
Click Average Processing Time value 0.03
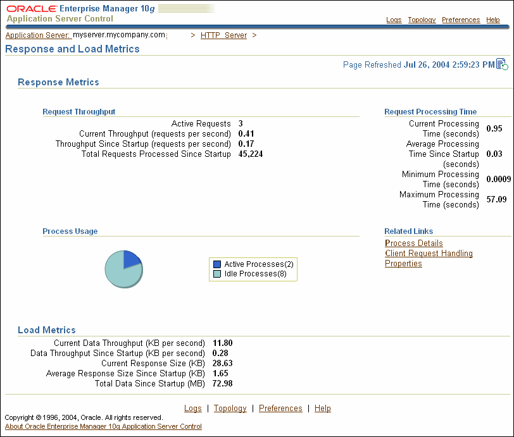coord(494,154)
